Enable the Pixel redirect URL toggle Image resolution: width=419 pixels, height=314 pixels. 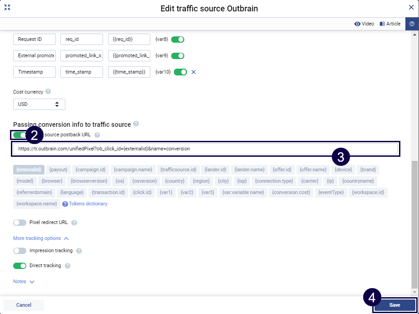(x=20, y=223)
